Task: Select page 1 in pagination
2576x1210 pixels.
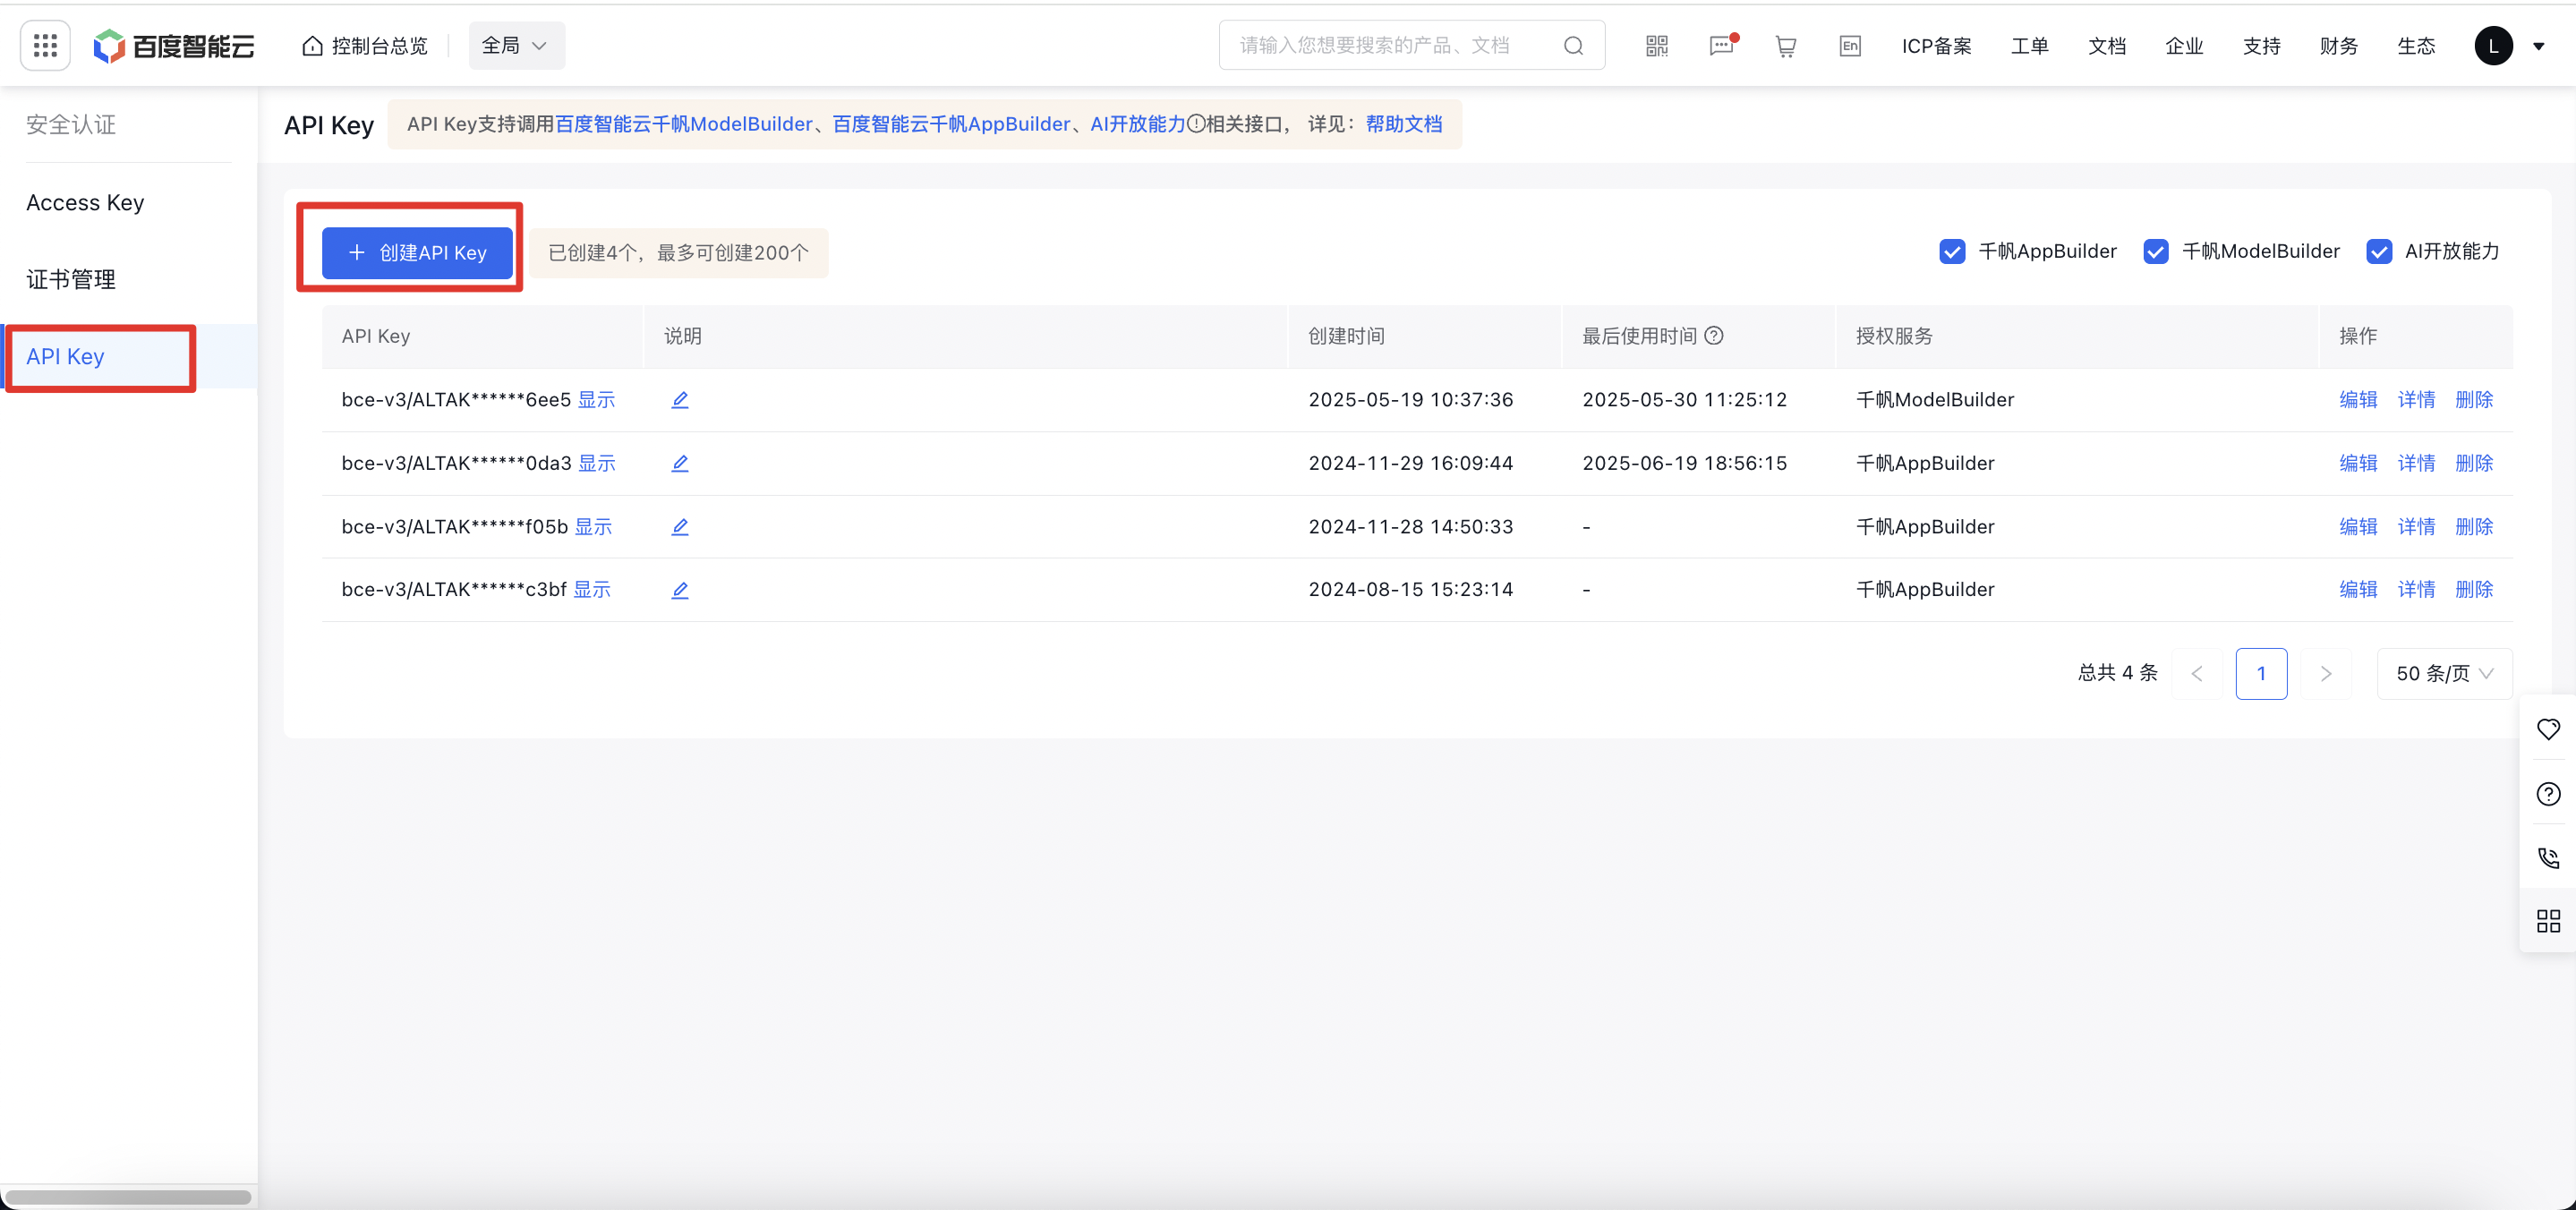Action: click(2261, 674)
